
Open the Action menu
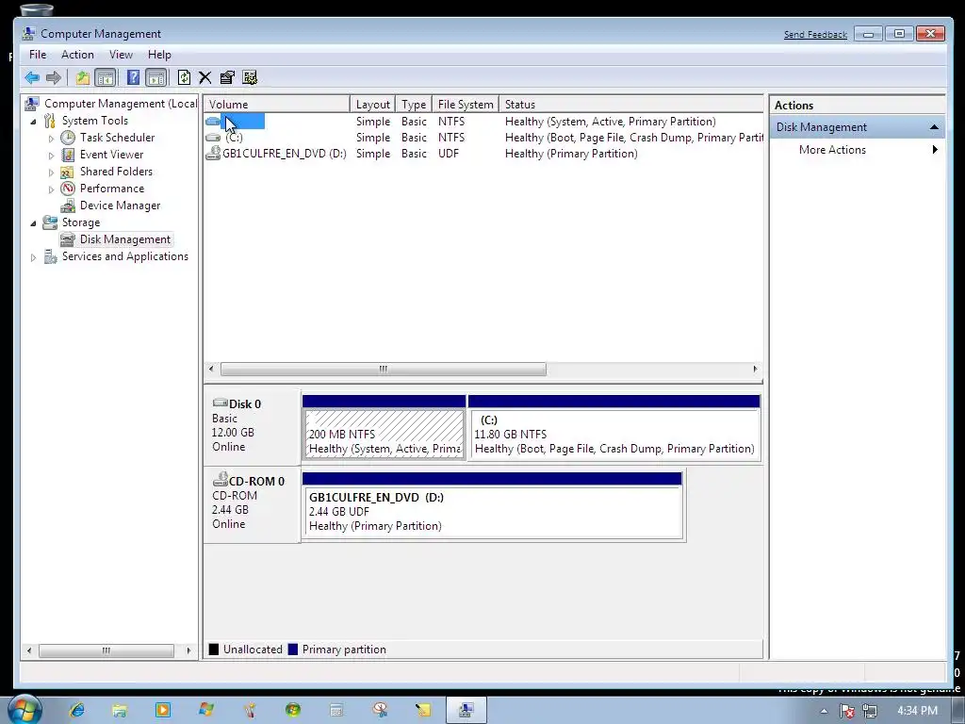click(77, 55)
